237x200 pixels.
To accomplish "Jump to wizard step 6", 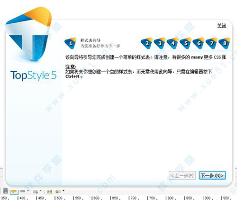I will 199,43.
